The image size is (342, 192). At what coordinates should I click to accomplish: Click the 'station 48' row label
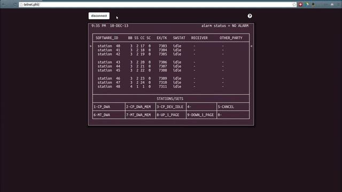tap(109, 86)
